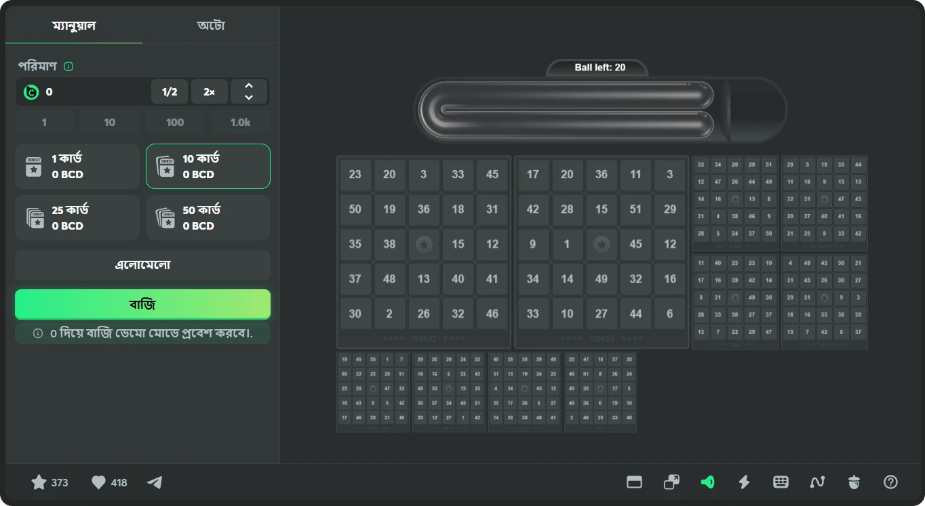925x506 pixels.
Task: Toggle the green sound speaker icon
Action: tap(707, 482)
